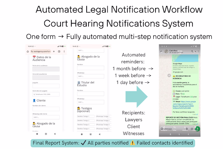
Task: Click the nextiagency.com/form address bar
Action: (41, 51)
